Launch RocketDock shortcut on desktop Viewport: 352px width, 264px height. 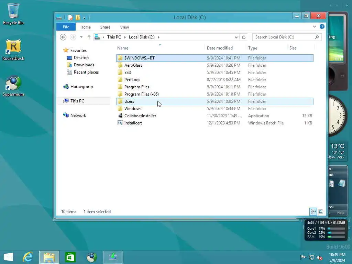click(13, 50)
